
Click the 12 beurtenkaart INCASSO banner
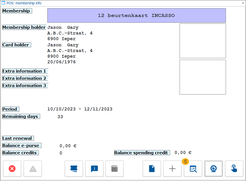(136, 15)
